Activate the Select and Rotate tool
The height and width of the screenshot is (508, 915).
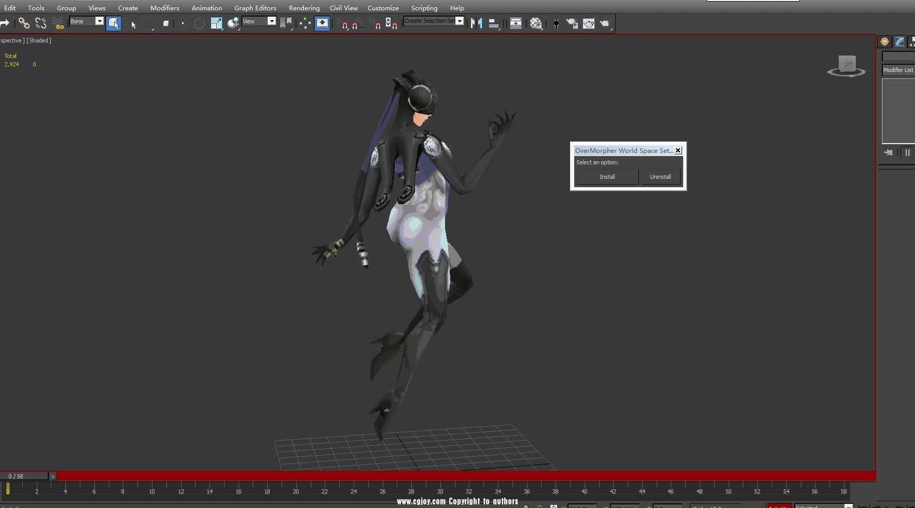coord(199,23)
